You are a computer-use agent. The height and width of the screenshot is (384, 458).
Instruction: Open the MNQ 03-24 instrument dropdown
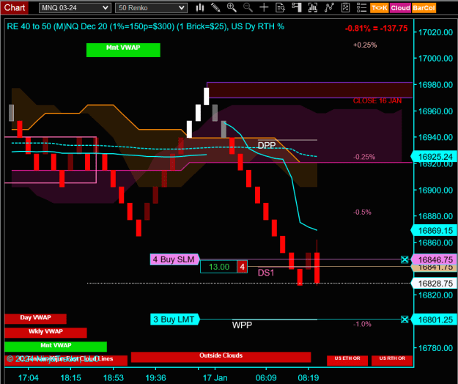click(75, 8)
